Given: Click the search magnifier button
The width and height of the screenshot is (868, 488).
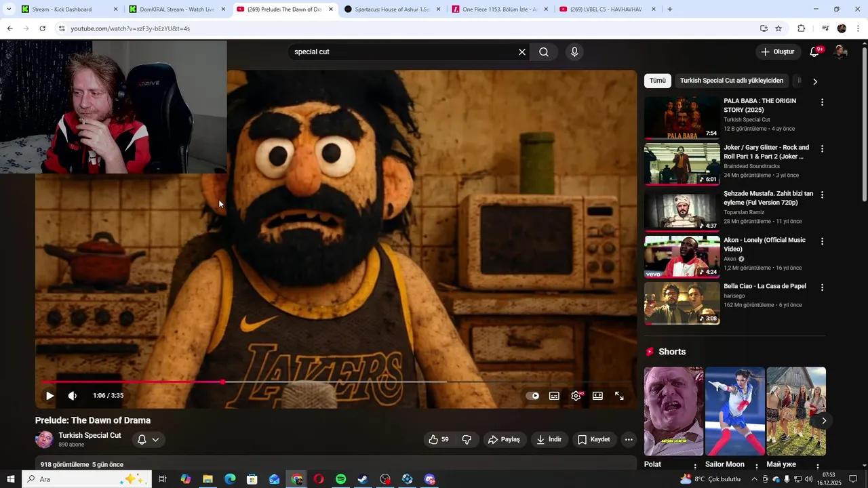Looking at the screenshot, I should (544, 52).
